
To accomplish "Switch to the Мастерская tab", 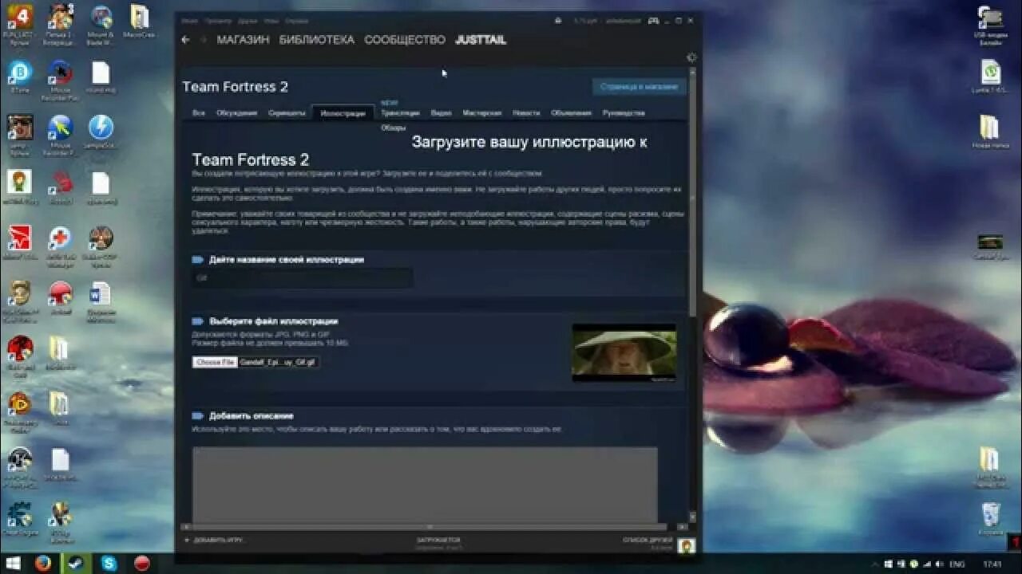I will coord(482,113).
